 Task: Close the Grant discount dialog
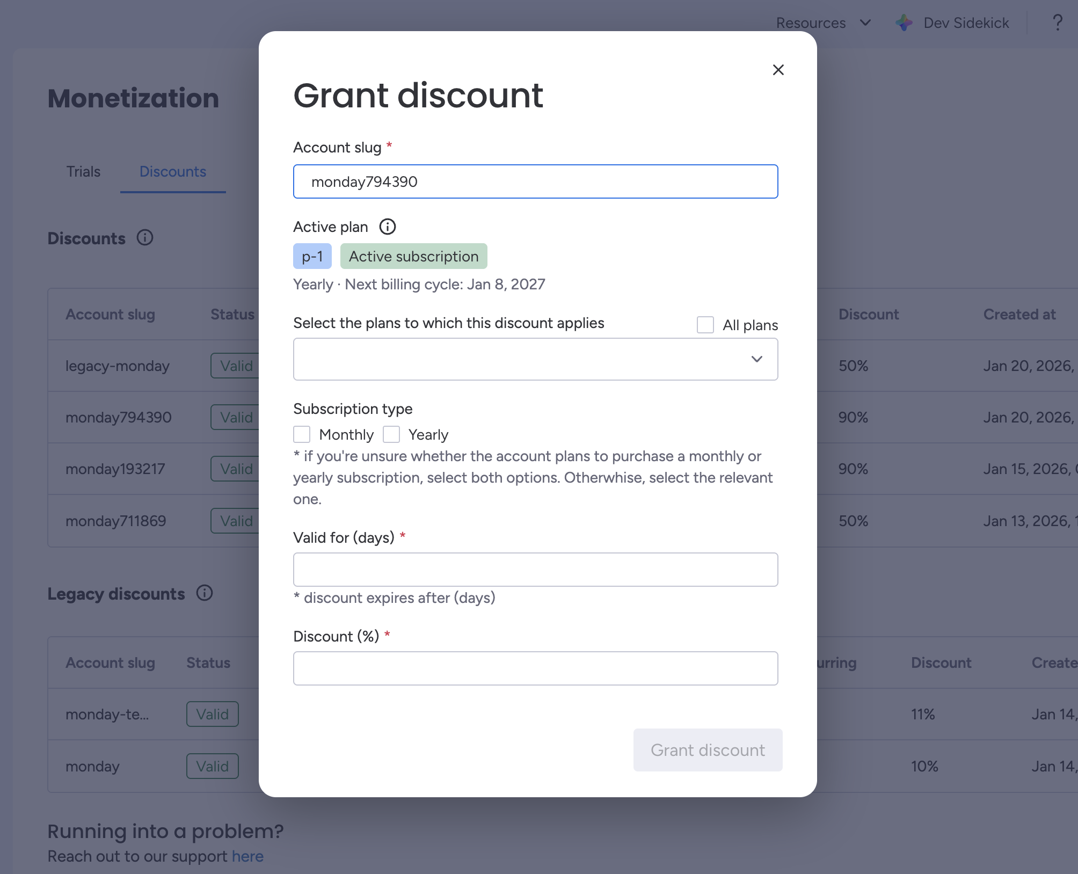tap(778, 70)
